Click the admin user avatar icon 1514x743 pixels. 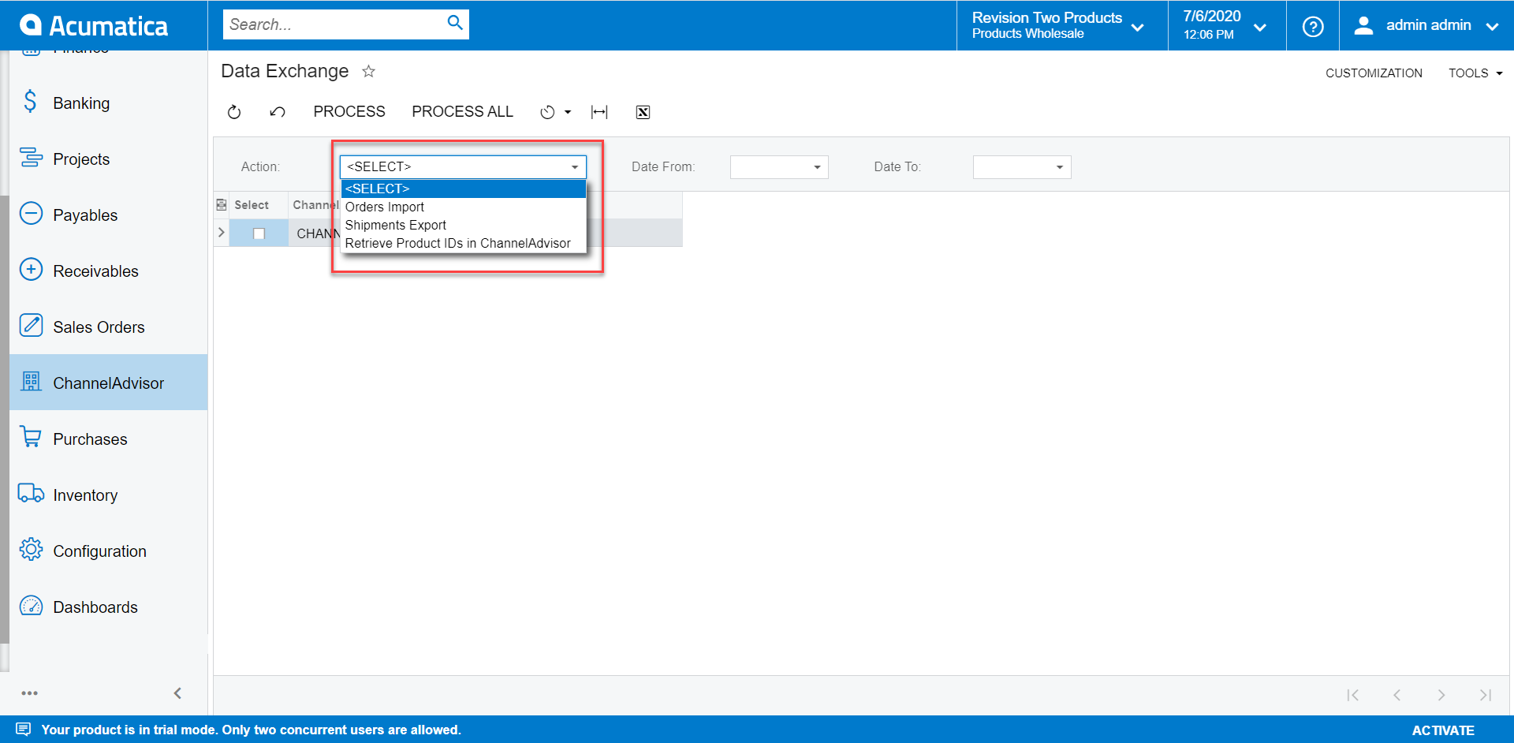click(x=1363, y=25)
